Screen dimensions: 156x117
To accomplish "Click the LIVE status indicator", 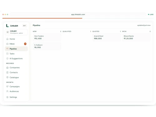I will 151,14.
